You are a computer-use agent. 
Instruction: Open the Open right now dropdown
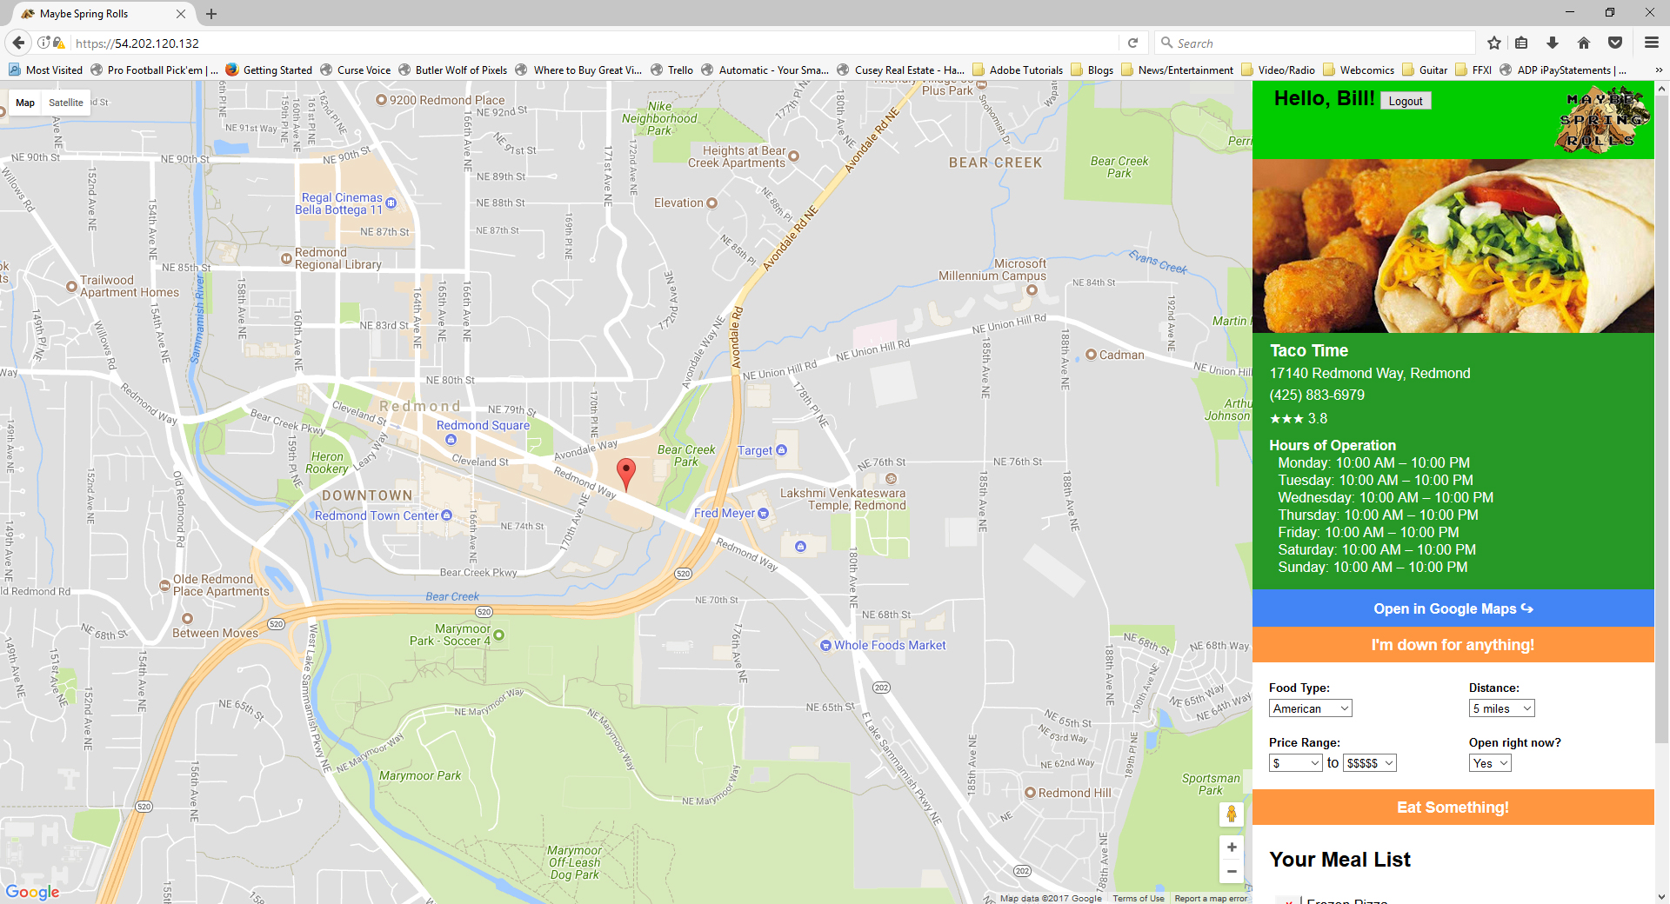click(1490, 763)
